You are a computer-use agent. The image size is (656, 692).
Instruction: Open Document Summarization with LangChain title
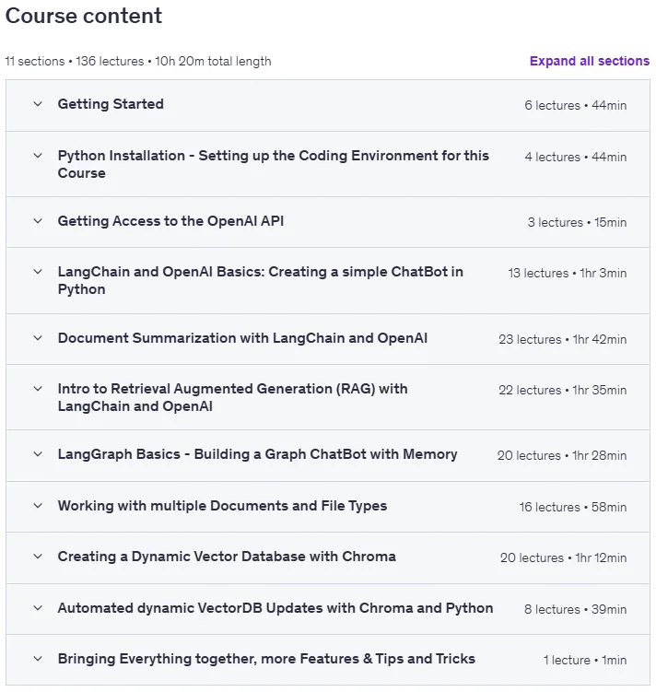point(242,338)
